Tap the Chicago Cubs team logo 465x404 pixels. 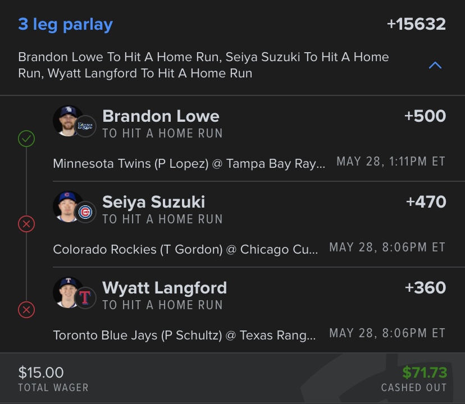point(85,212)
